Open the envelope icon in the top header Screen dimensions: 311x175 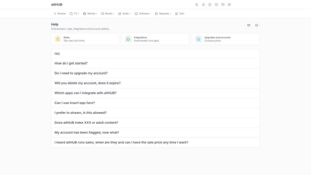pos(223,5)
